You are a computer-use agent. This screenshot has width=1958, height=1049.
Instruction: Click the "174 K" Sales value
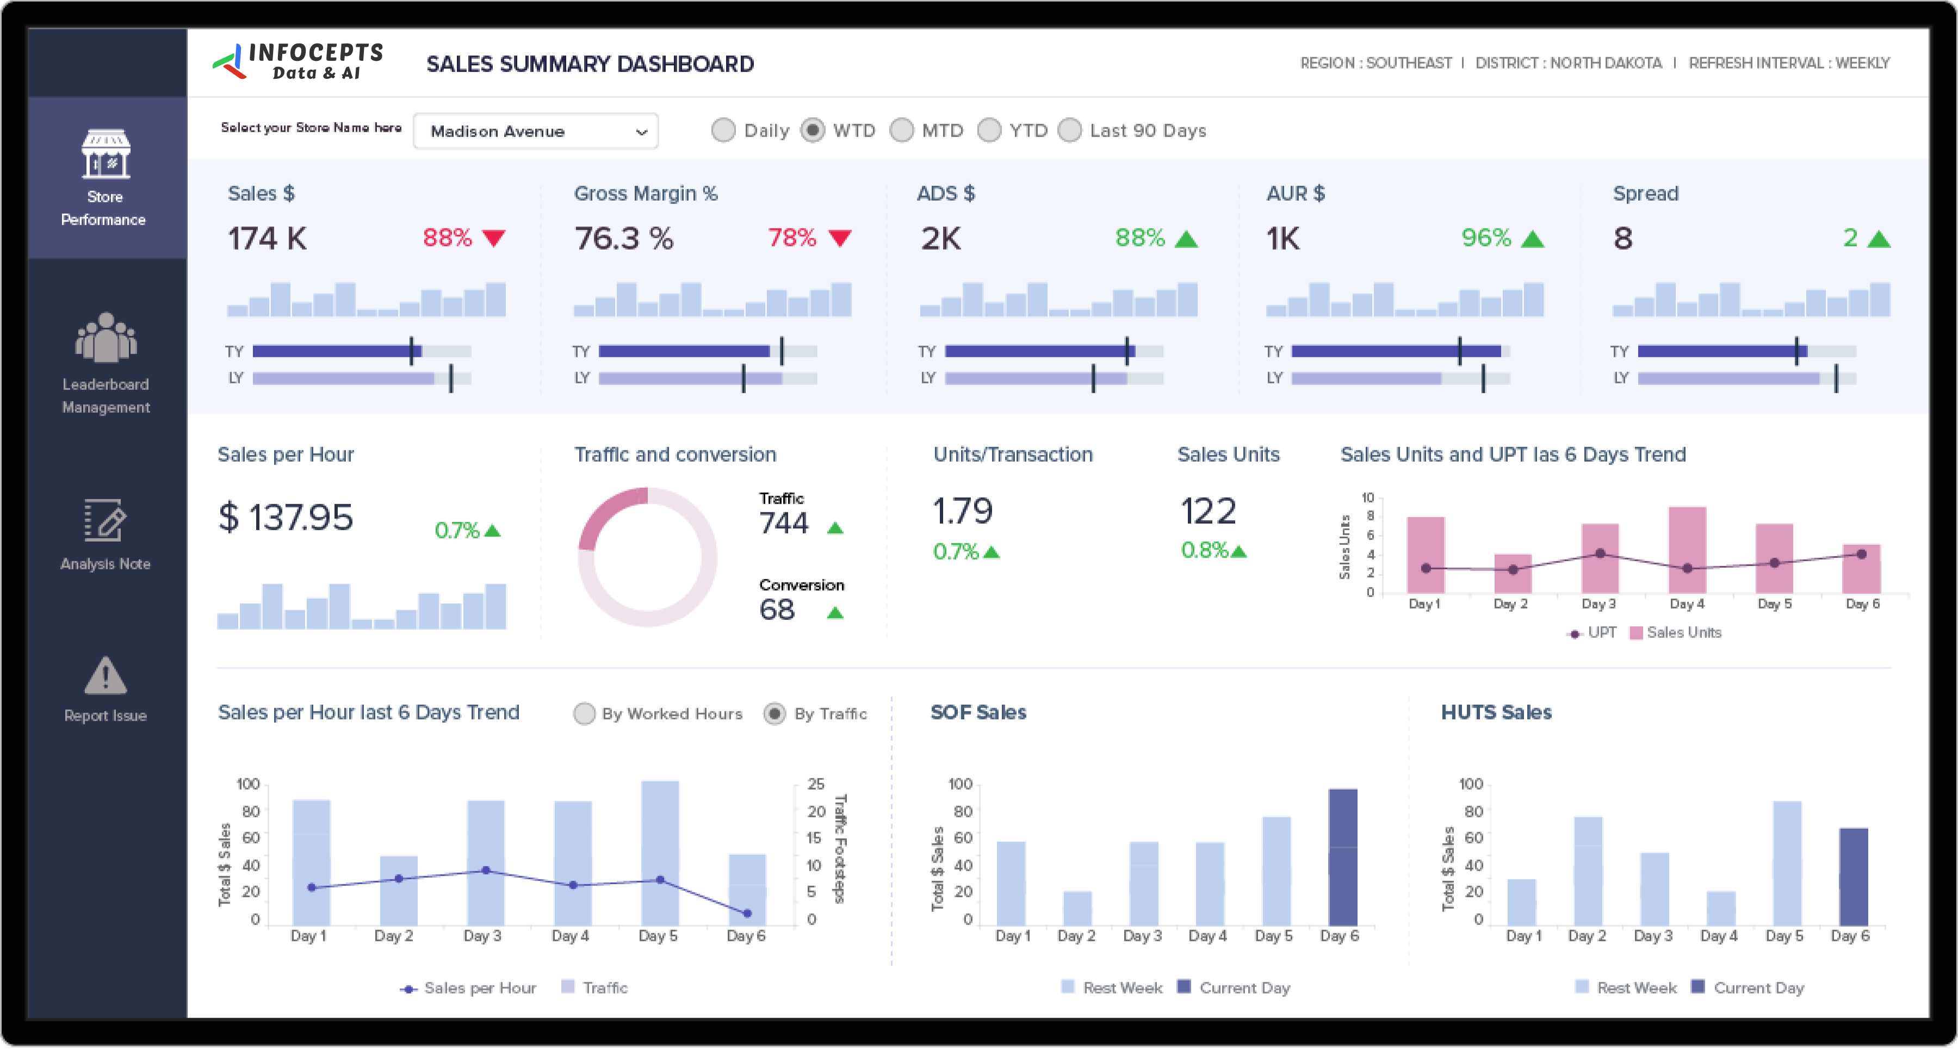tap(268, 239)
